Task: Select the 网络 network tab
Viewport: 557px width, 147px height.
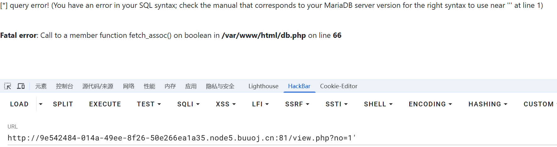Action: pos(129,86)
